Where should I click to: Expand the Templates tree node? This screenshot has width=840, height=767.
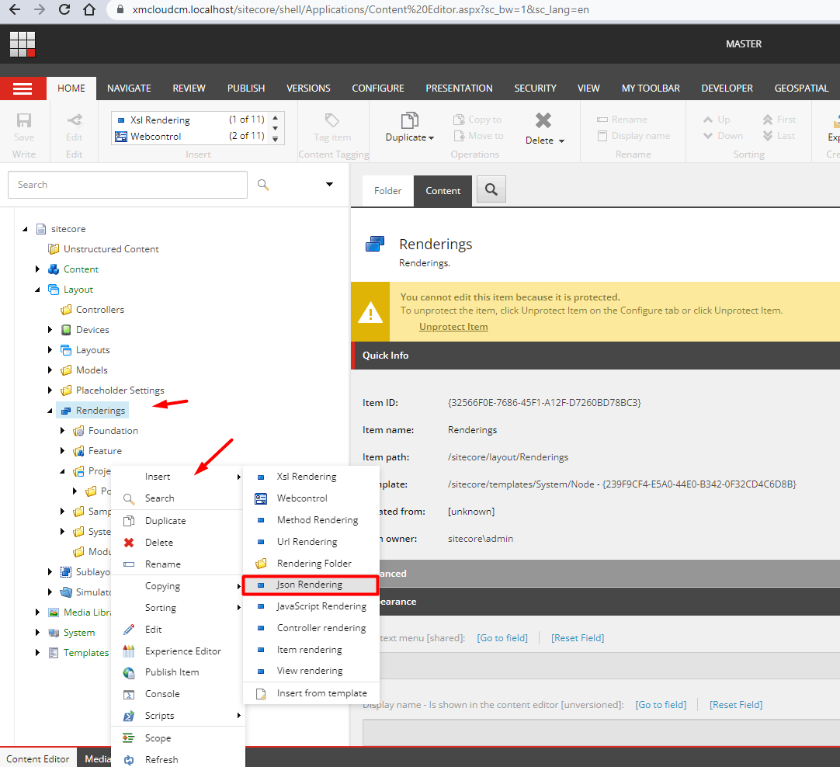point(37,653)
